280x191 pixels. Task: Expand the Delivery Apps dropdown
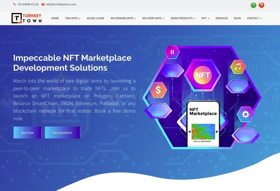point(153,18)
